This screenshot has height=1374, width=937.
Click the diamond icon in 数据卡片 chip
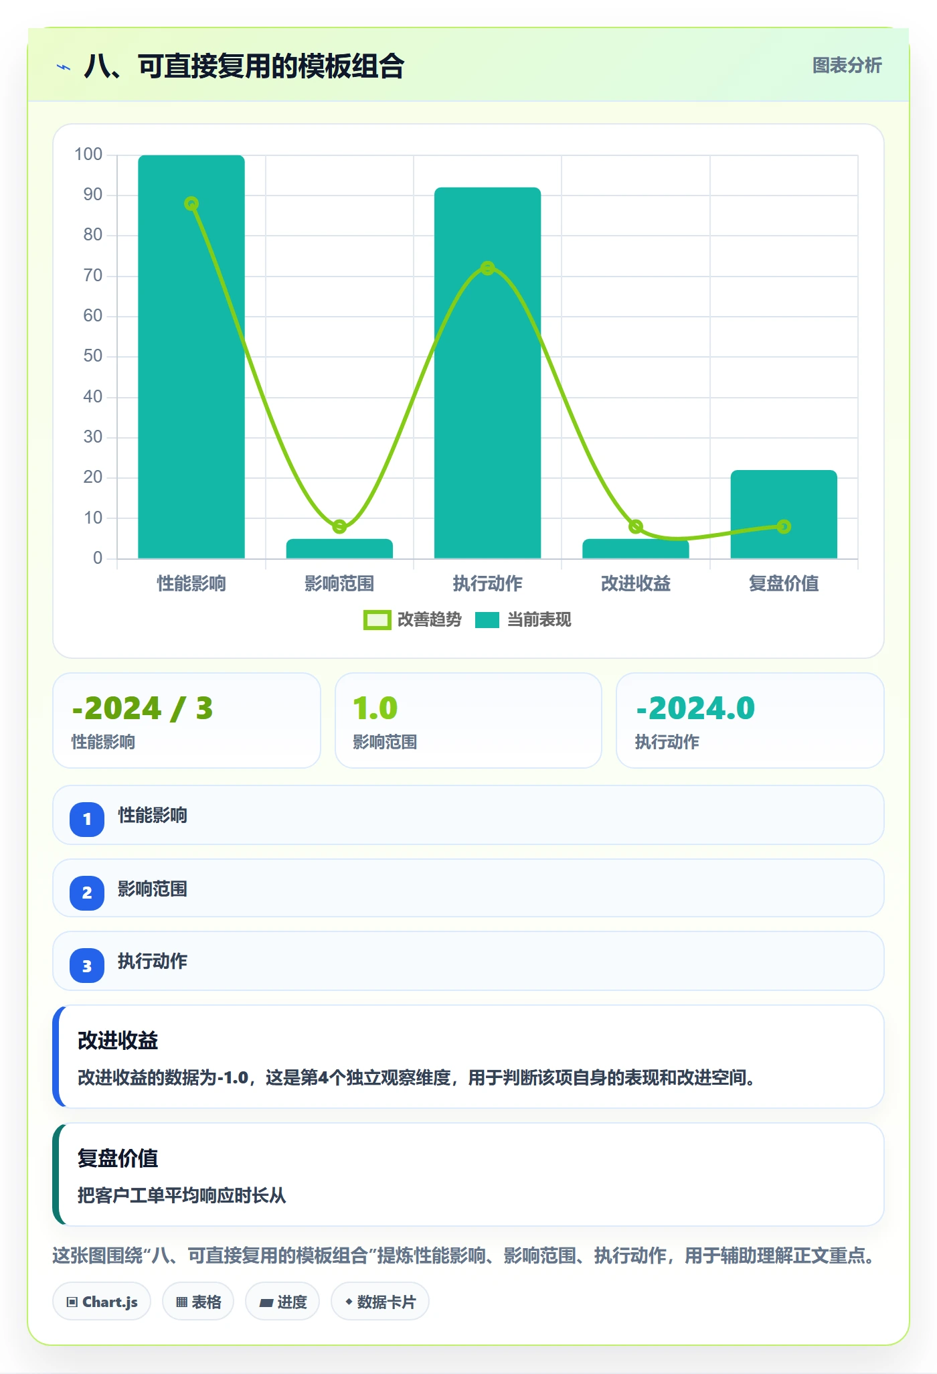(349, 1302)
